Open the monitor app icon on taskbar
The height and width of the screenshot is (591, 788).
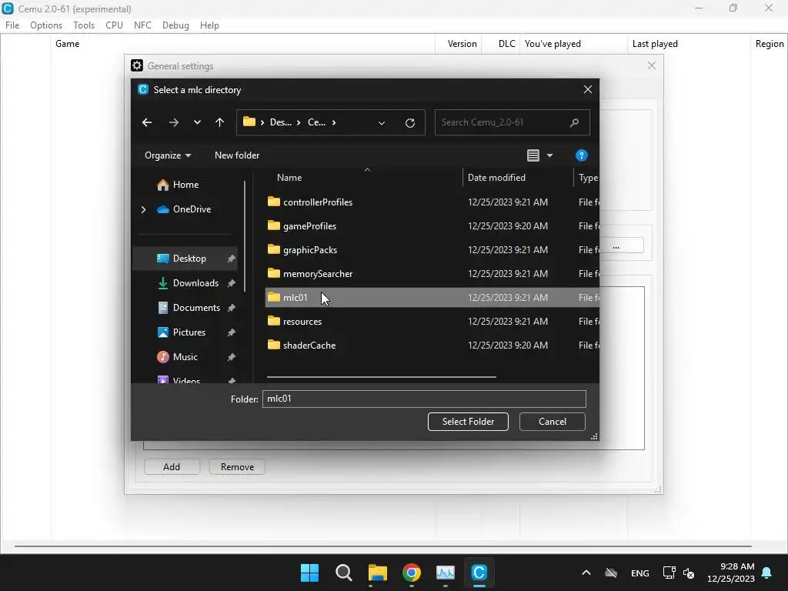[446, 573]
